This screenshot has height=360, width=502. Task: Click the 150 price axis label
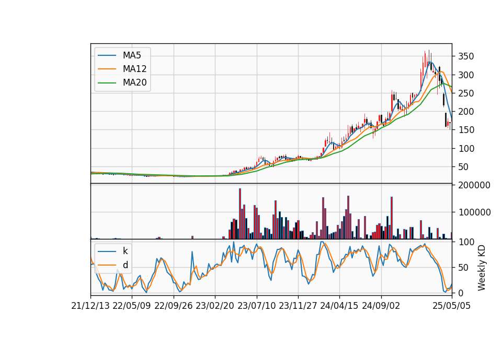pyautogui.click(x=466, y=130)
